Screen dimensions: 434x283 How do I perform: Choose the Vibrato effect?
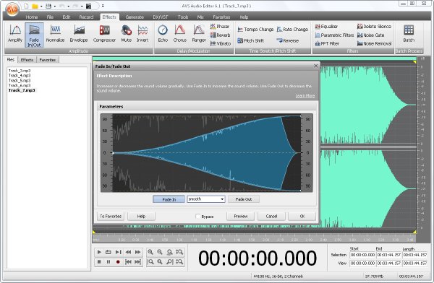click(221, 43)
